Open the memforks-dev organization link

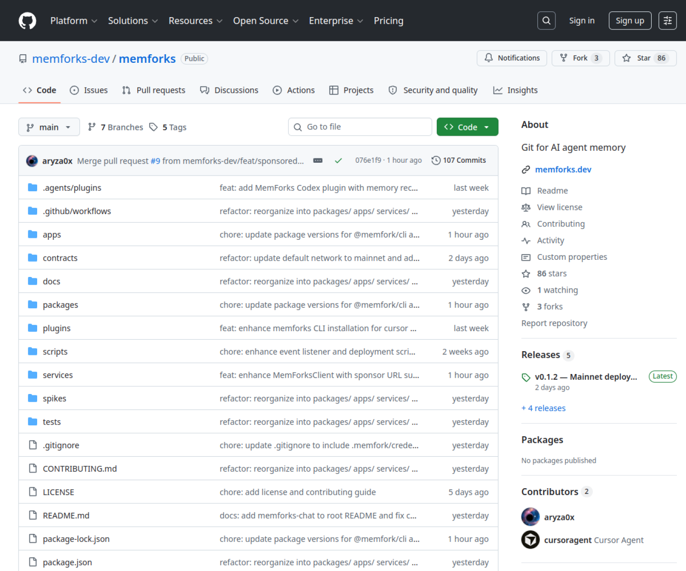tap(71, 59)
